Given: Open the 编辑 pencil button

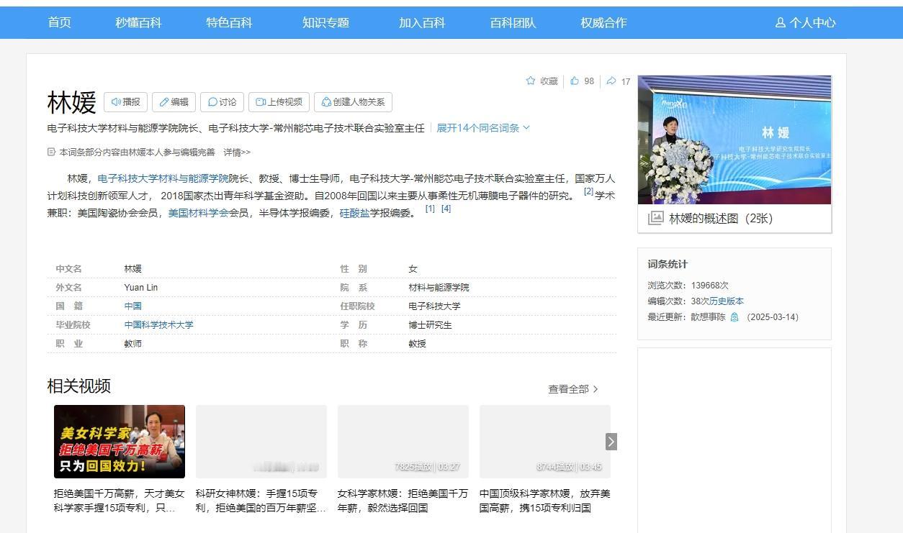Looking at the screenshot, I should 174,102.
